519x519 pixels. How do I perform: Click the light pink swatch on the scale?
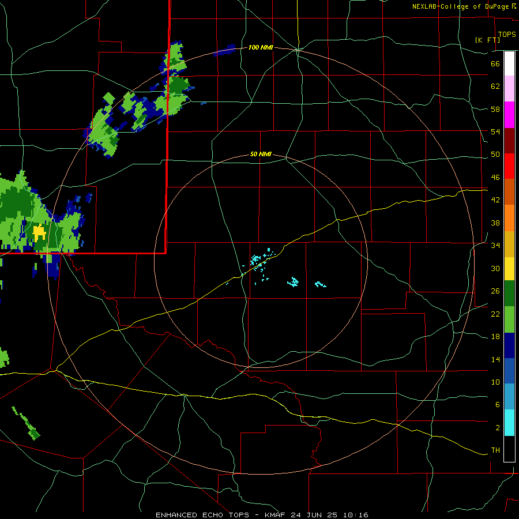[509, 88]
